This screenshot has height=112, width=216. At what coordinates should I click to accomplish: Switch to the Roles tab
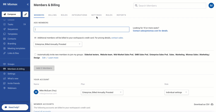tap(64, 15)
